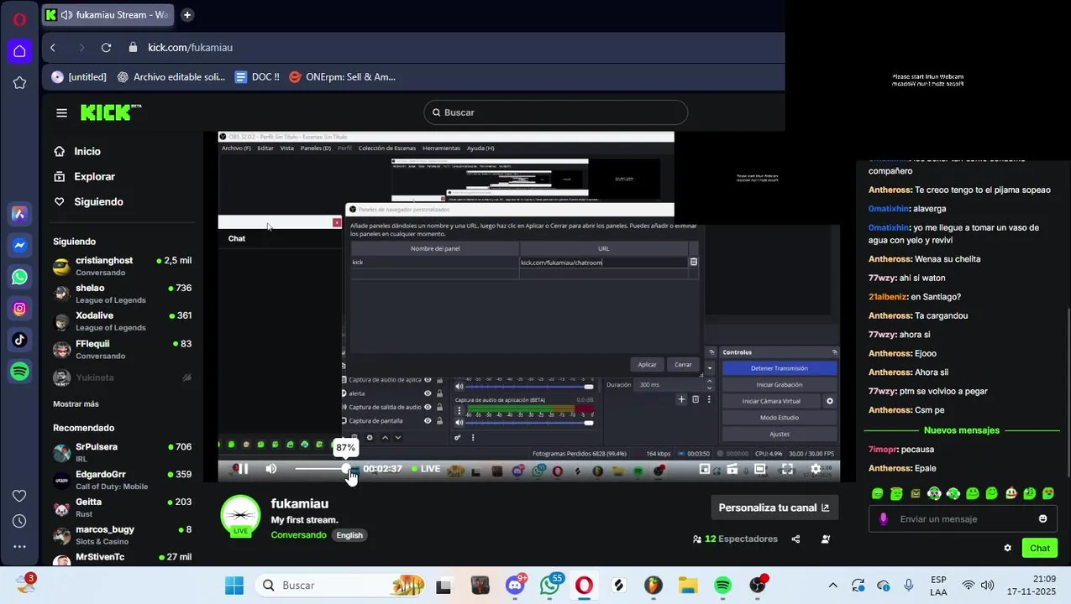Open Editar menu in OBS
The image size is (1071, 604).
[265, 148]
